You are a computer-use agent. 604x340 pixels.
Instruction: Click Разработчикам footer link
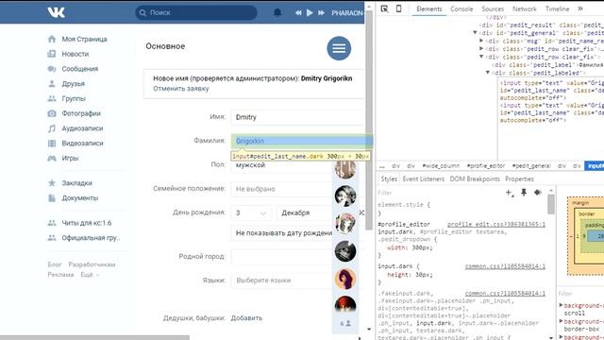92,264
